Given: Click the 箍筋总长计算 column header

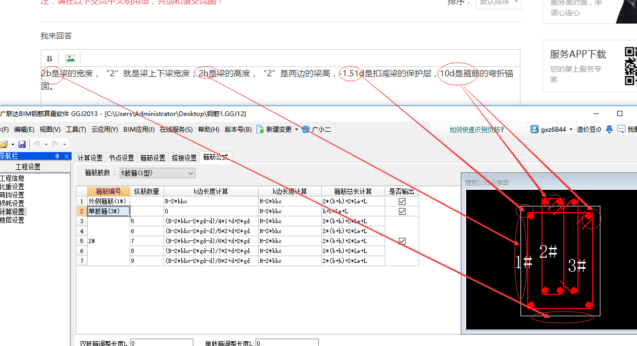Looking at the screenshot, I should click(x=353, y=191).
